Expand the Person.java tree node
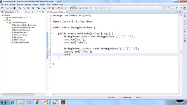The image size is (187, 105). (10, 37)
